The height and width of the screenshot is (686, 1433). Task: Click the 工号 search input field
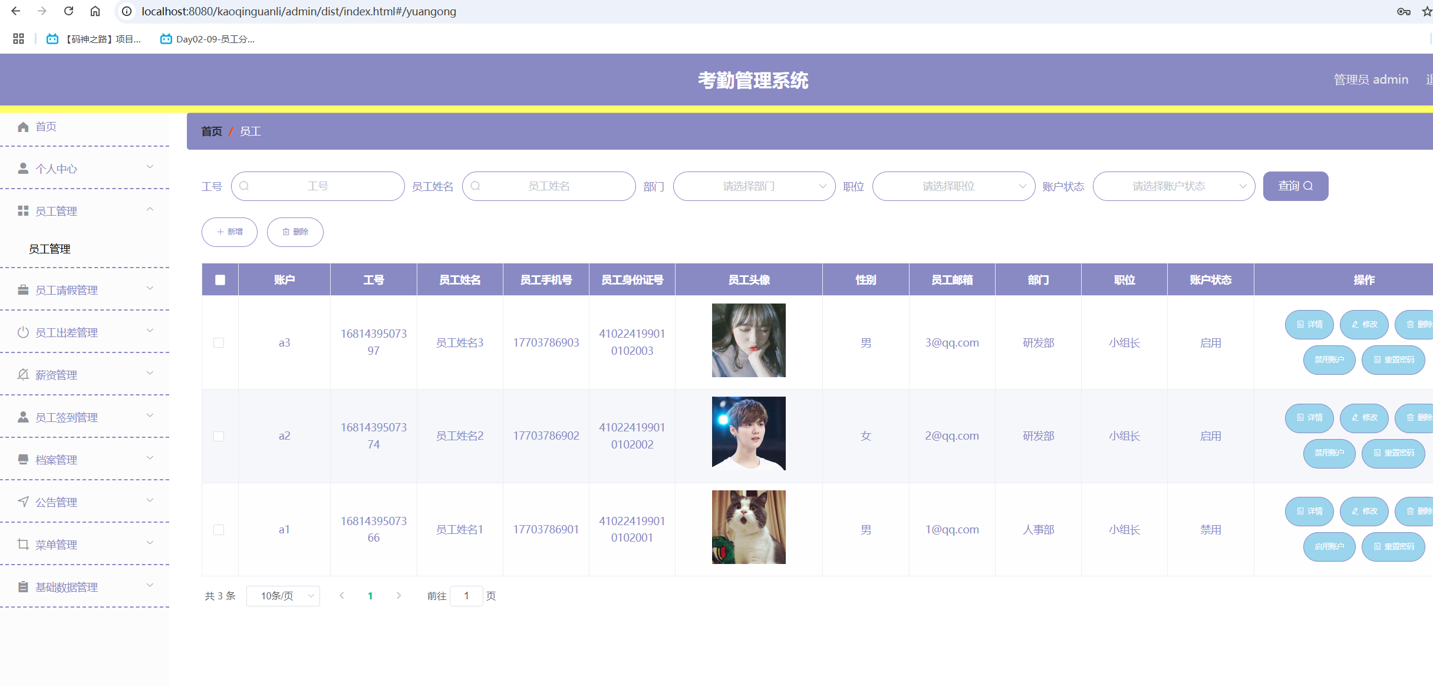point(318,186)
